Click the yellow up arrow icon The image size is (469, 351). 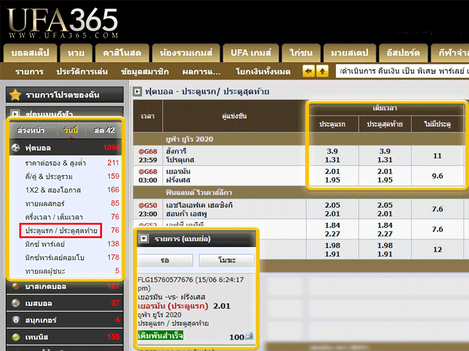(322, 71)
